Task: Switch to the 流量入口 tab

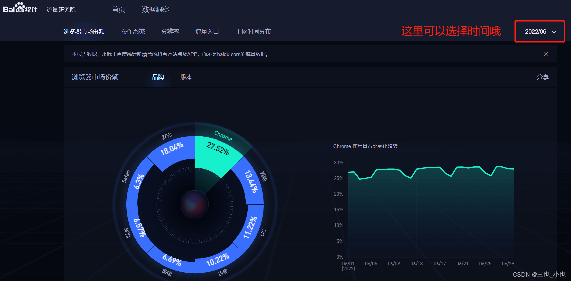Action: 207,32
